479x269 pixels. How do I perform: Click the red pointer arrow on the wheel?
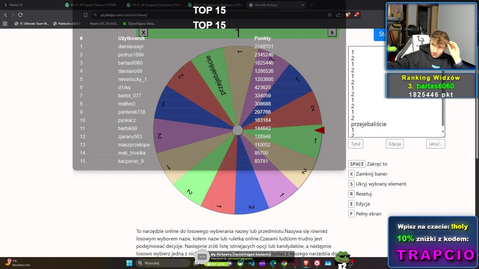pyautogui.click(x=319, y=130)
